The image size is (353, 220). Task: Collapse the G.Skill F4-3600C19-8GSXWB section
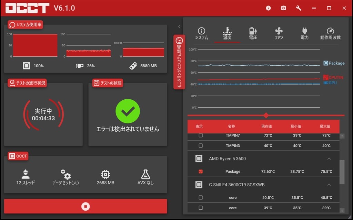point(329,185)
